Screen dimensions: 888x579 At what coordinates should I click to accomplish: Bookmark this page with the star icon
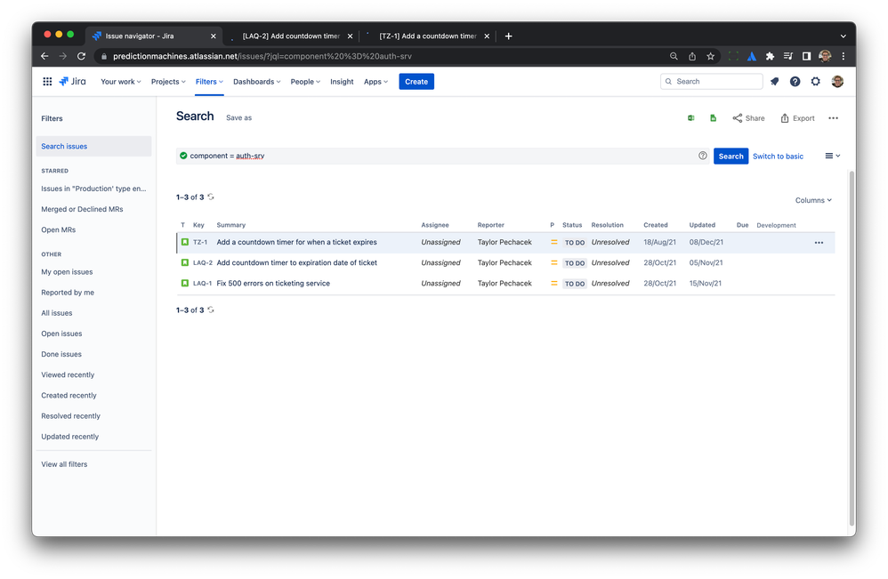pos(710,56)
